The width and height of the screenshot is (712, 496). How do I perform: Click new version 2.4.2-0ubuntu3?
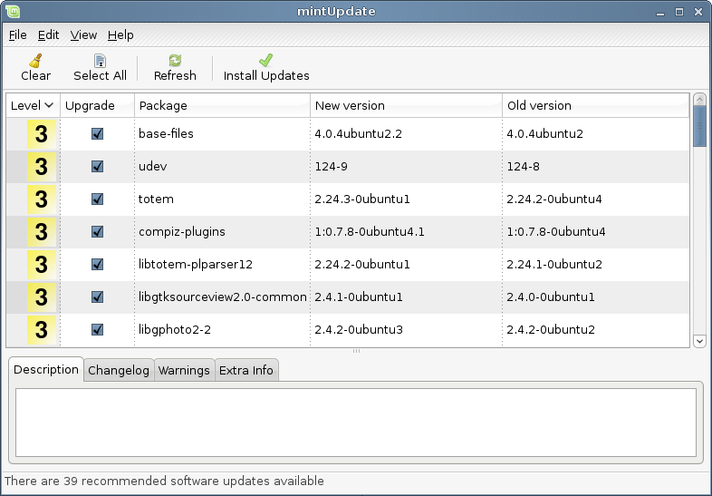pyautogui.click(x=359, y=330)
